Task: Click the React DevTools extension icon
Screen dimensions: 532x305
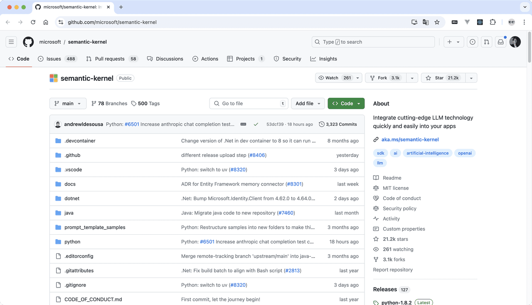Action: [480, 22]
